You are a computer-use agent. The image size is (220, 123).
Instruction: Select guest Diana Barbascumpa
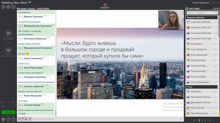pyautogui.click(x=202, y=113)
